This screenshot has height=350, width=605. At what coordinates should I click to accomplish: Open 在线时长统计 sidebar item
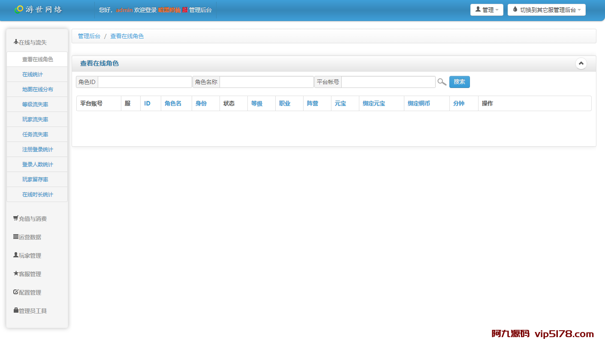pos(37,194)
